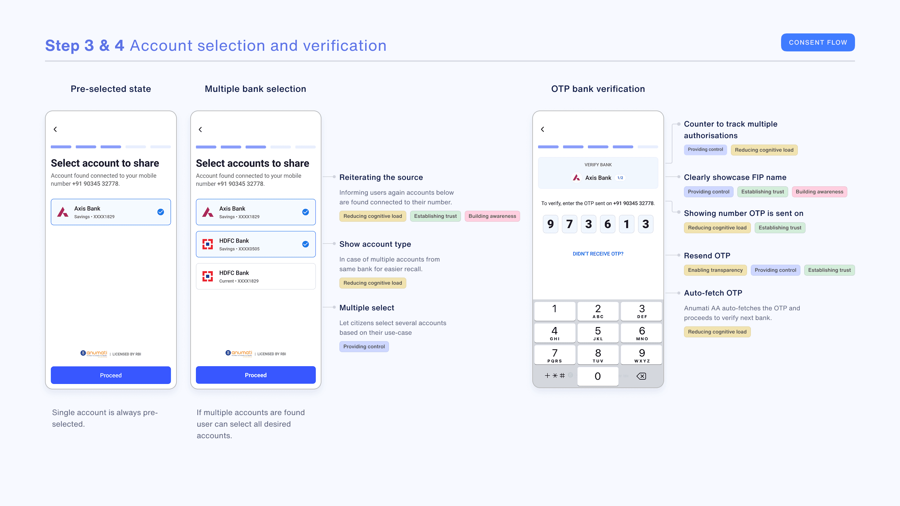Tap the symbols key on numeric keypad
The image size is (900, 506).
pyautogui.click(x=554, y=376)
